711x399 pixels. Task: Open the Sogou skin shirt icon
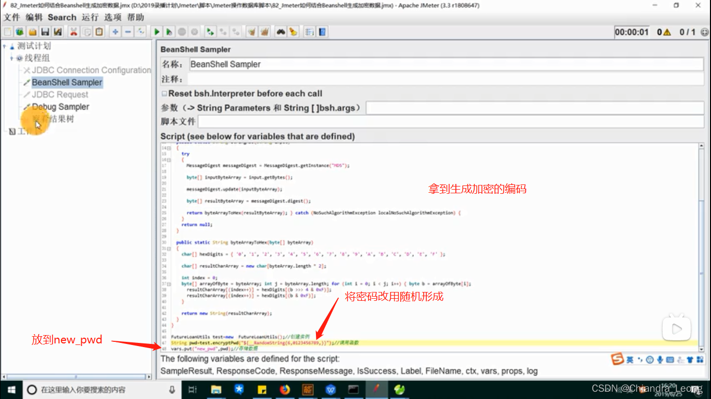[x=690, y=360]
